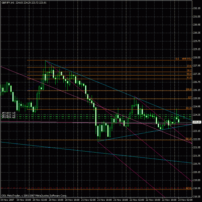
Task: Click the 22 Nov 18:00 time label
Action: pos(169,200)
